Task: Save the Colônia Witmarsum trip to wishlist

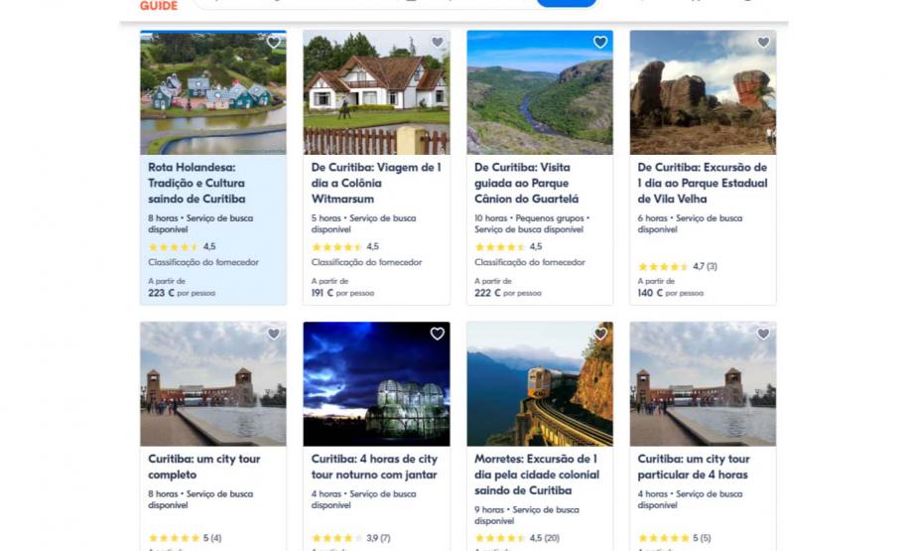Action: coord(437,43)
